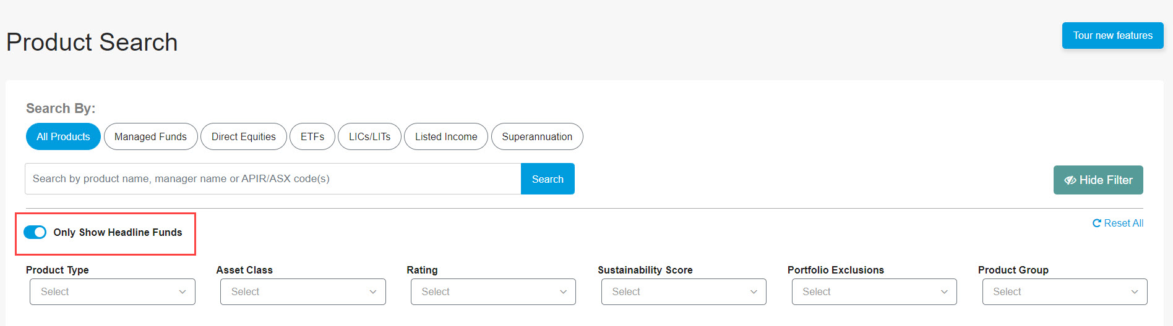
Task: Click Reset All link
Action: click(x=1118, y=223)
